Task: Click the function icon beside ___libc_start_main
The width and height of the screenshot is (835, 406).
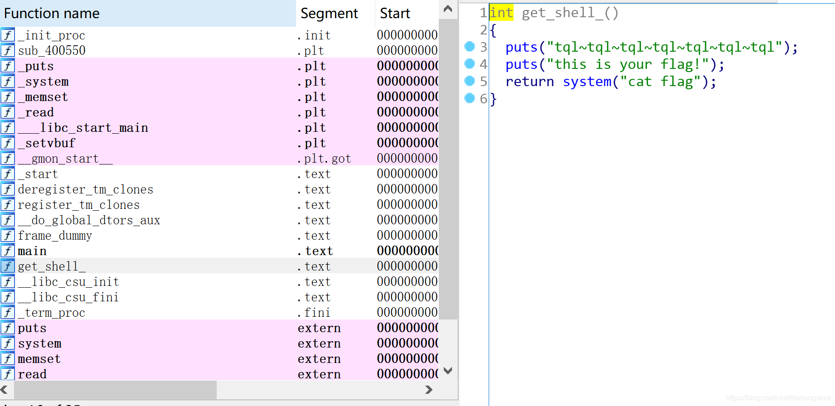Action: point(8,127)
